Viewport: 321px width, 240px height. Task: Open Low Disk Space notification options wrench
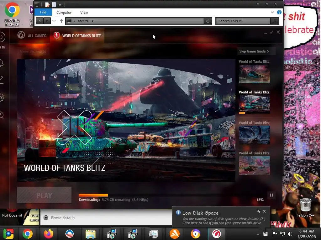point(259,211)
